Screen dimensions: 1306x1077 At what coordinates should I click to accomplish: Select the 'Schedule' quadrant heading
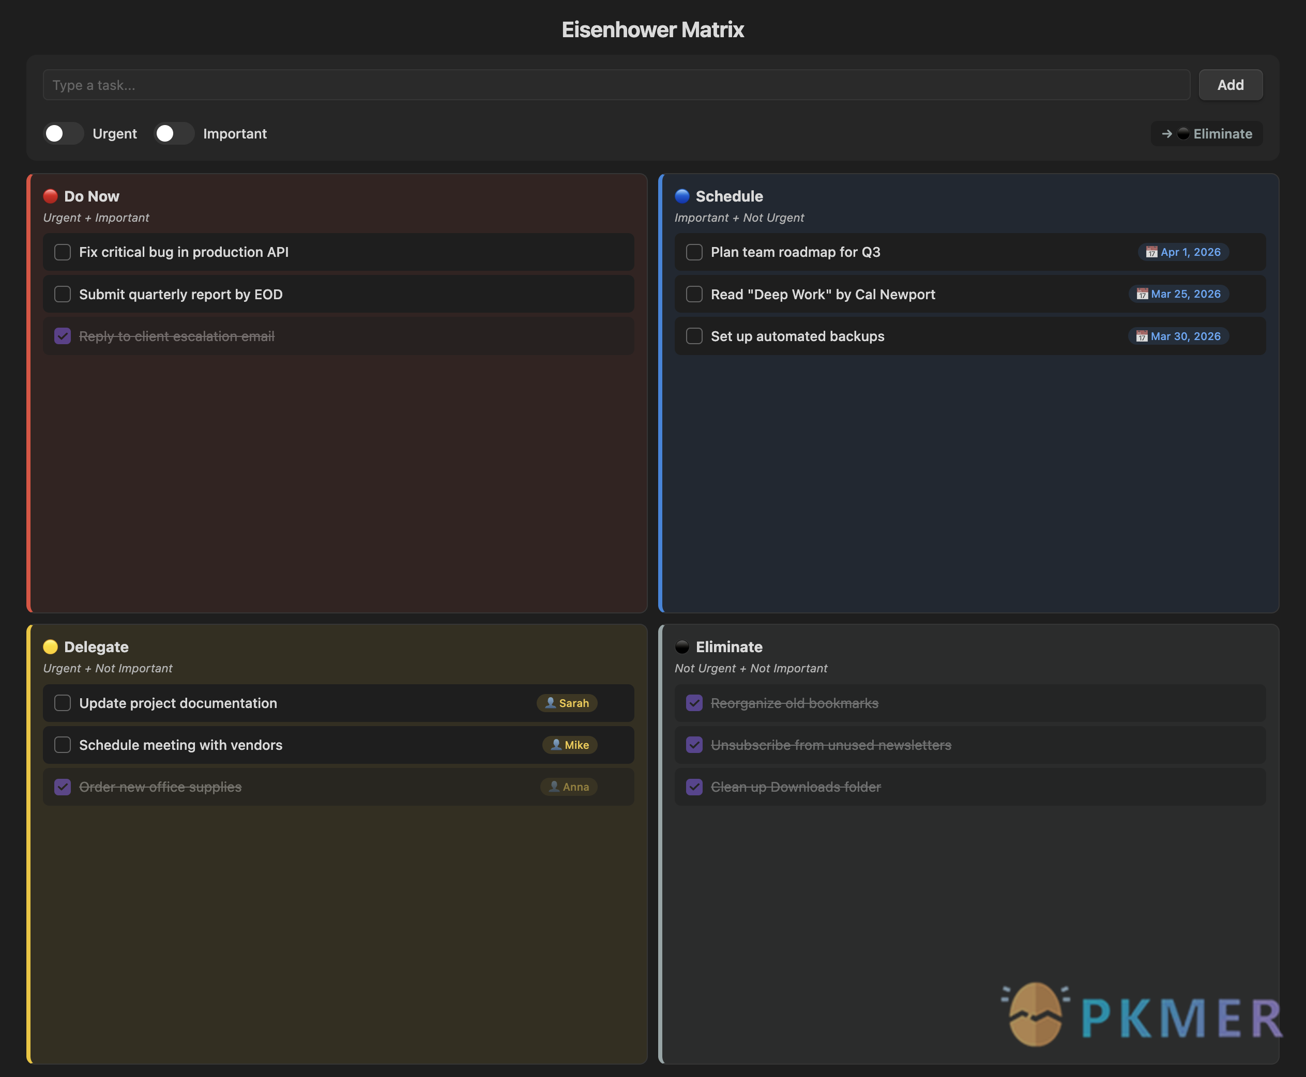730,196
